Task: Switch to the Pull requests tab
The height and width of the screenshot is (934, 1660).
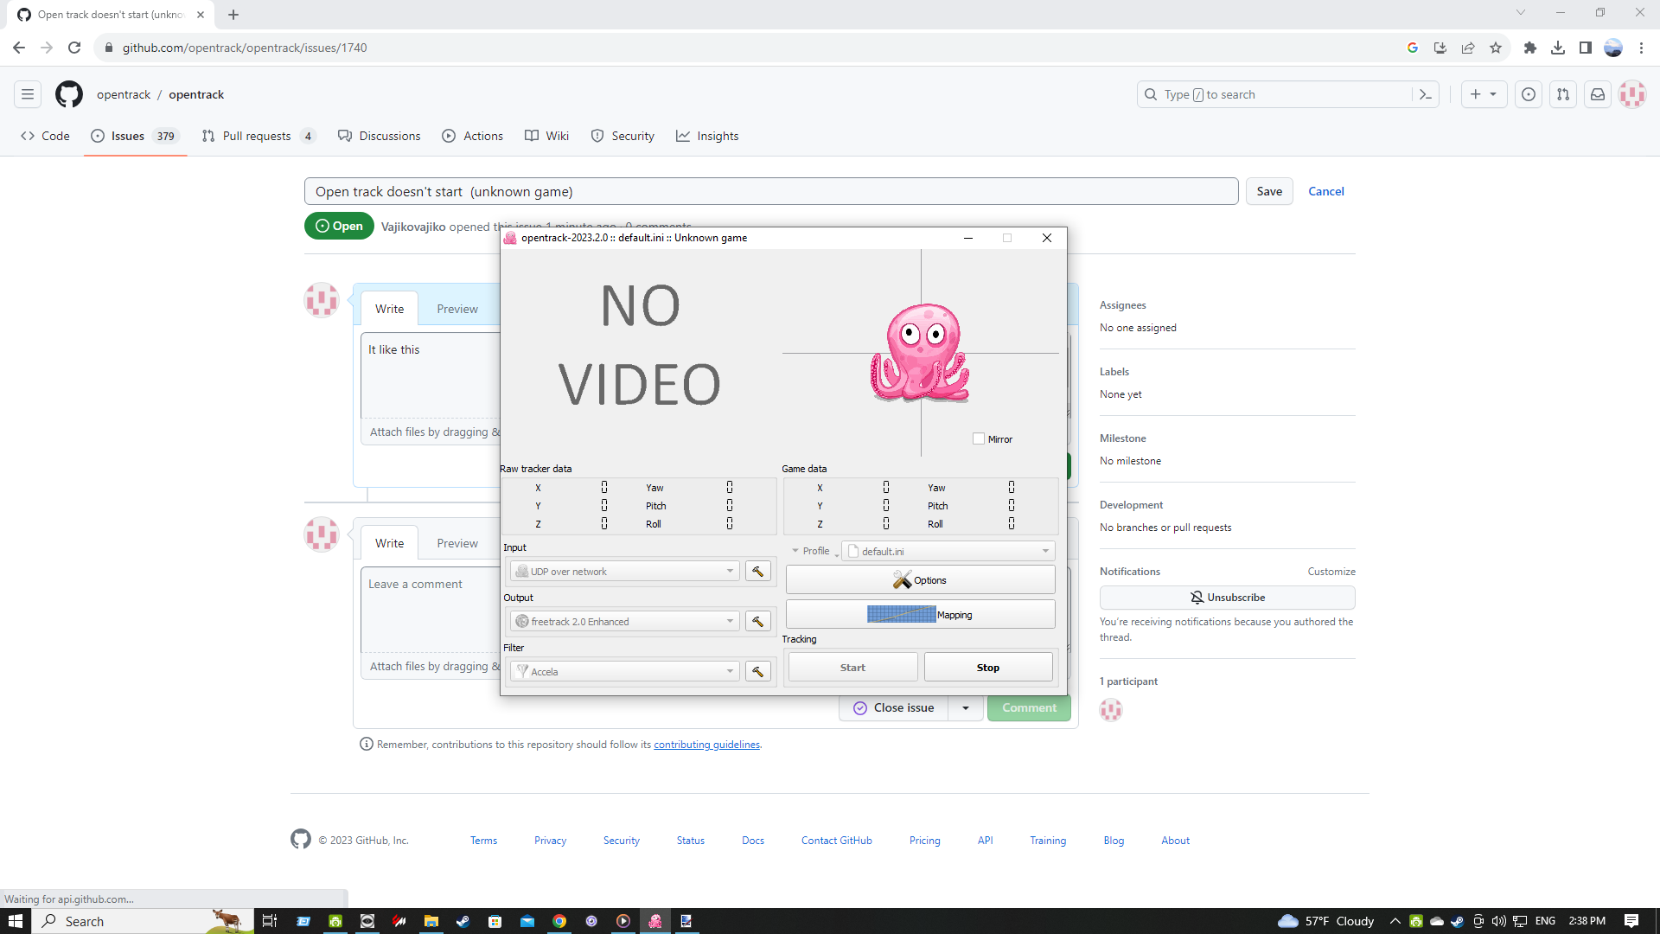Action: [x=257, y=137]
